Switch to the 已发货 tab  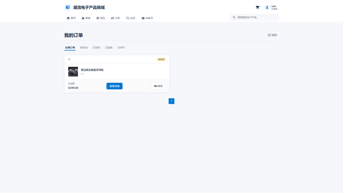click(x=96, y=48)
